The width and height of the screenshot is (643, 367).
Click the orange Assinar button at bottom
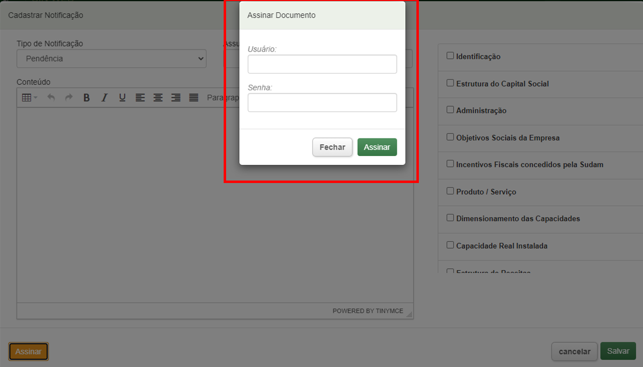click(28, 351)
